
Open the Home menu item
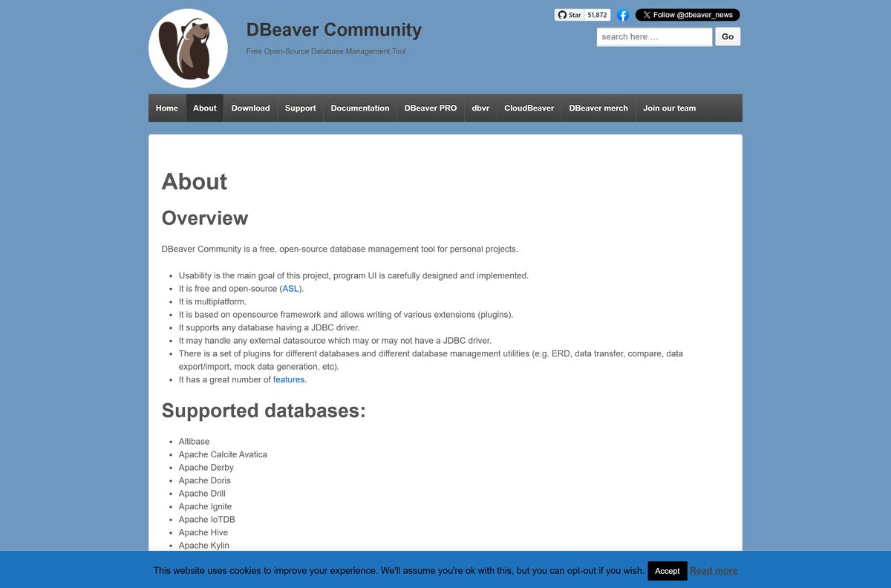tap(167, 108)
